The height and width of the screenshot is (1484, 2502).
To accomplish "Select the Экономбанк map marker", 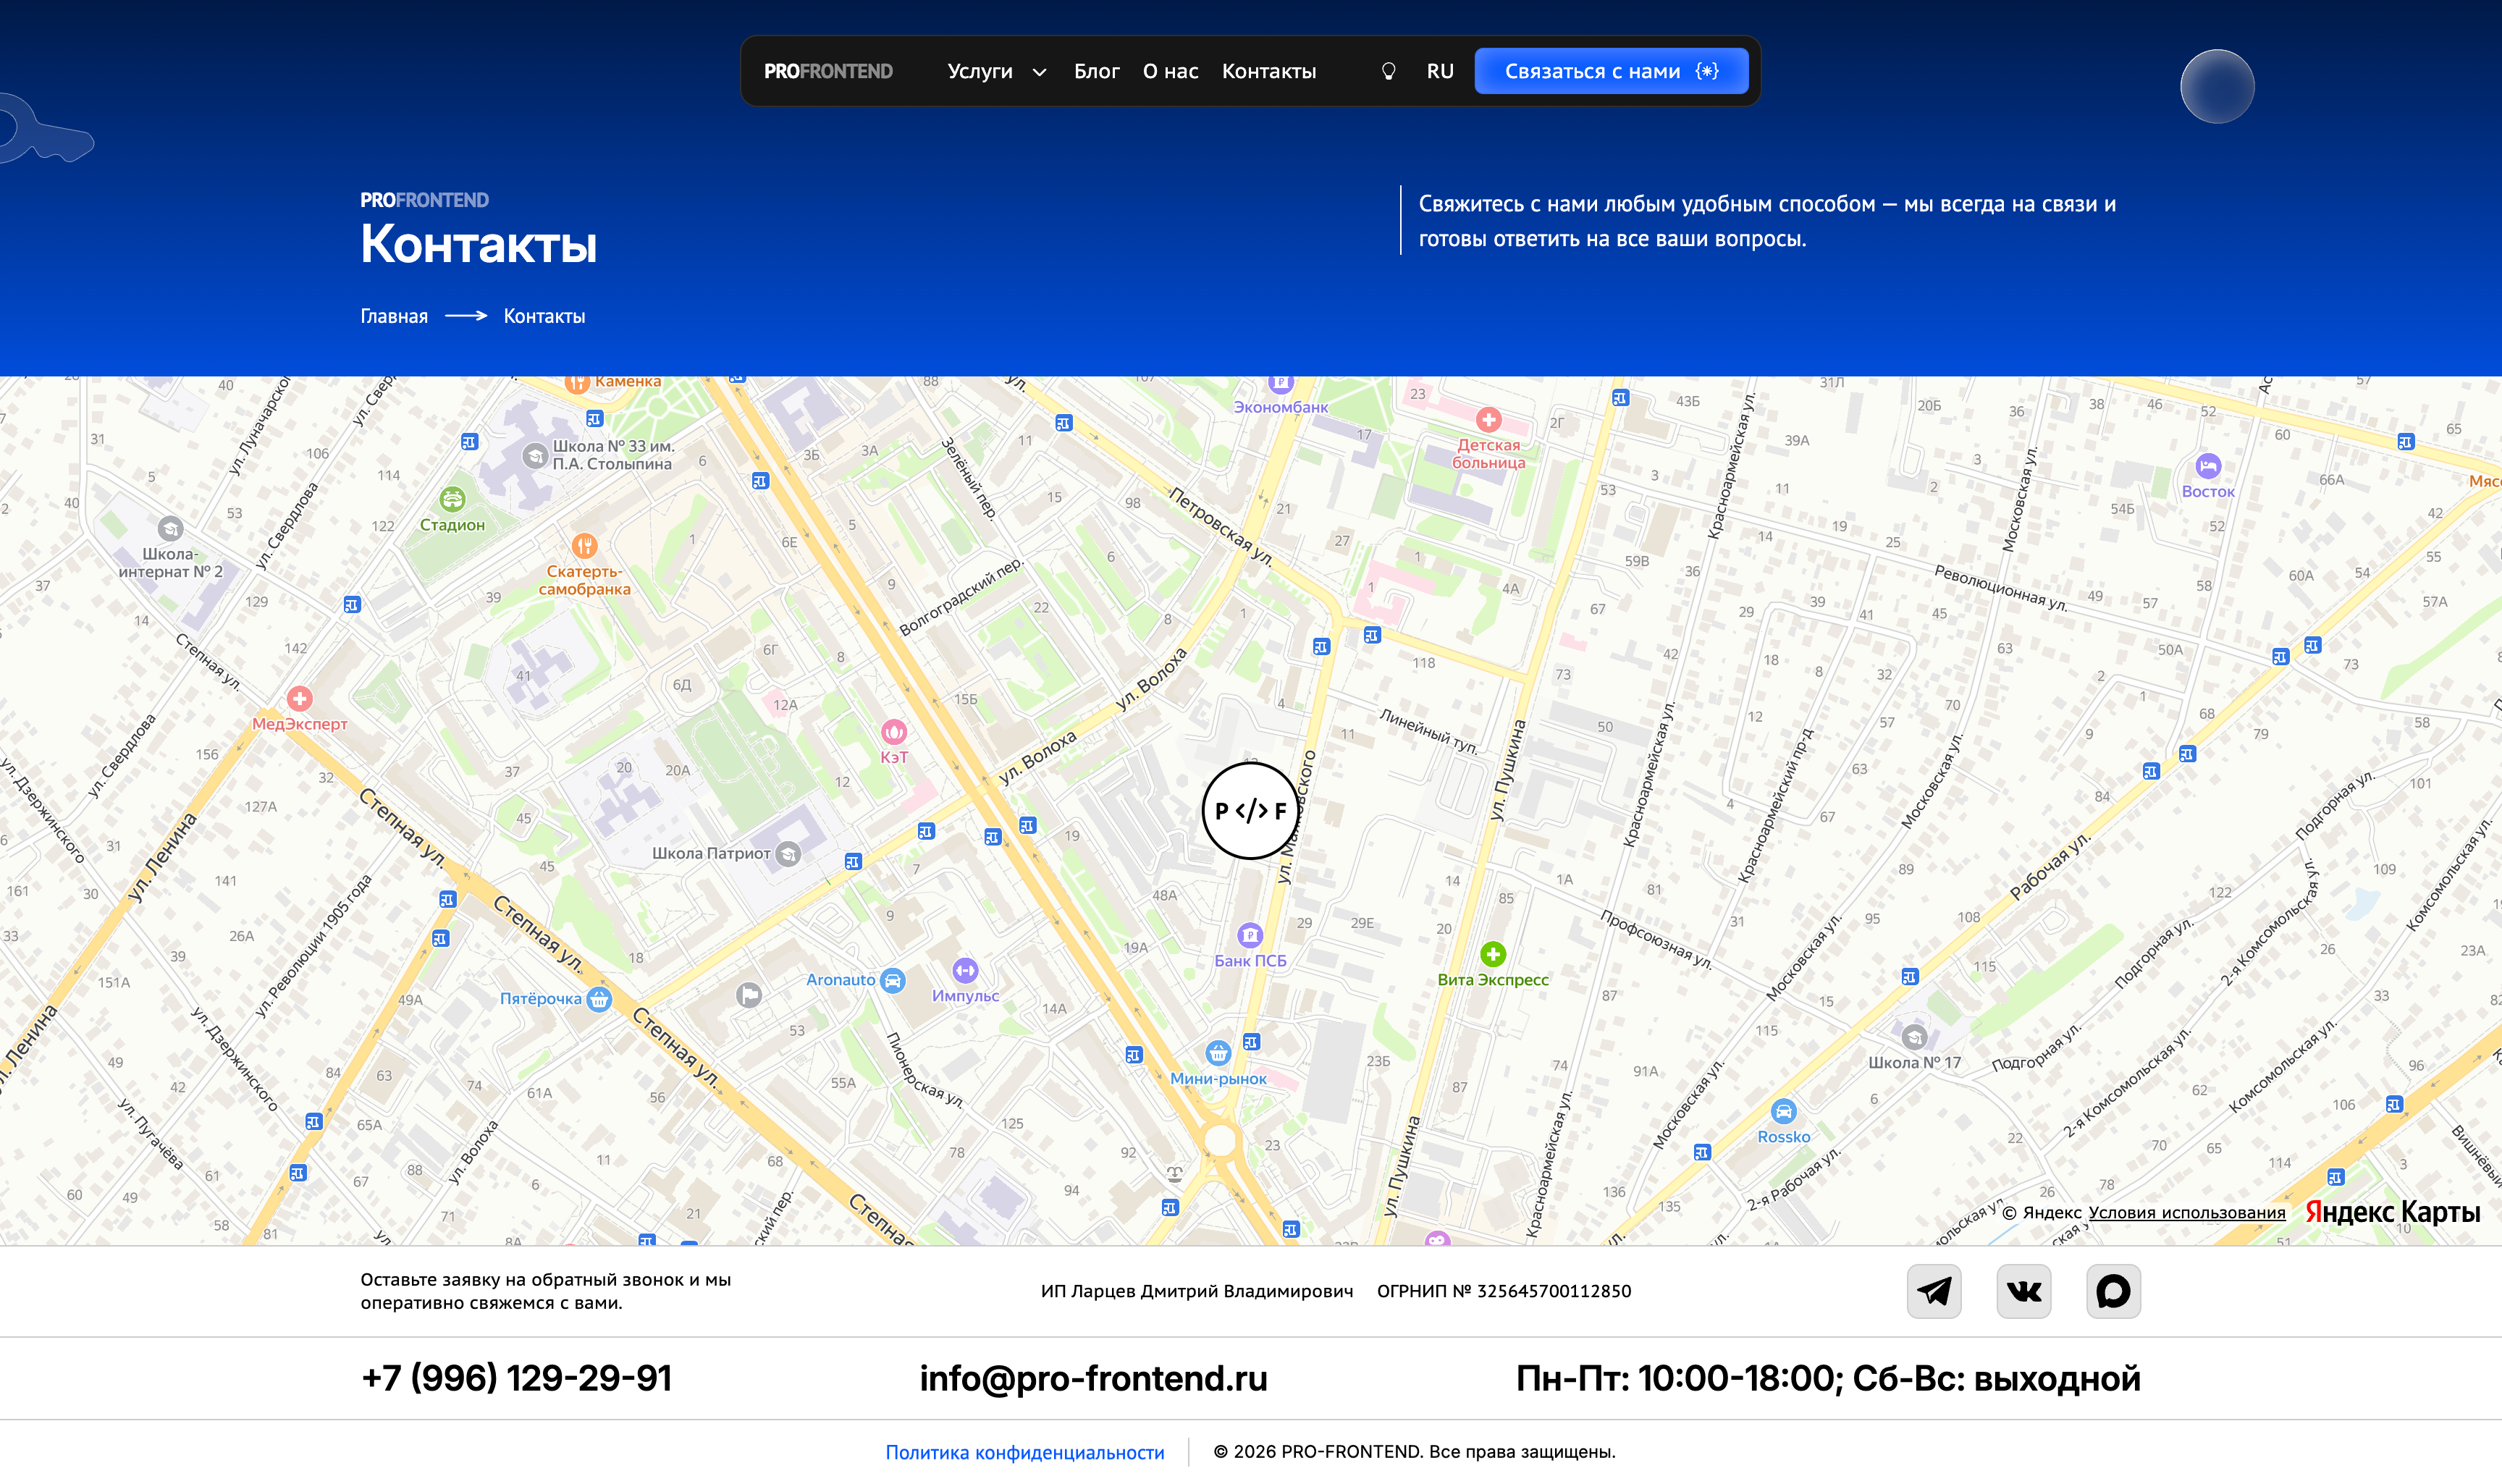I will pos(1280,384).
